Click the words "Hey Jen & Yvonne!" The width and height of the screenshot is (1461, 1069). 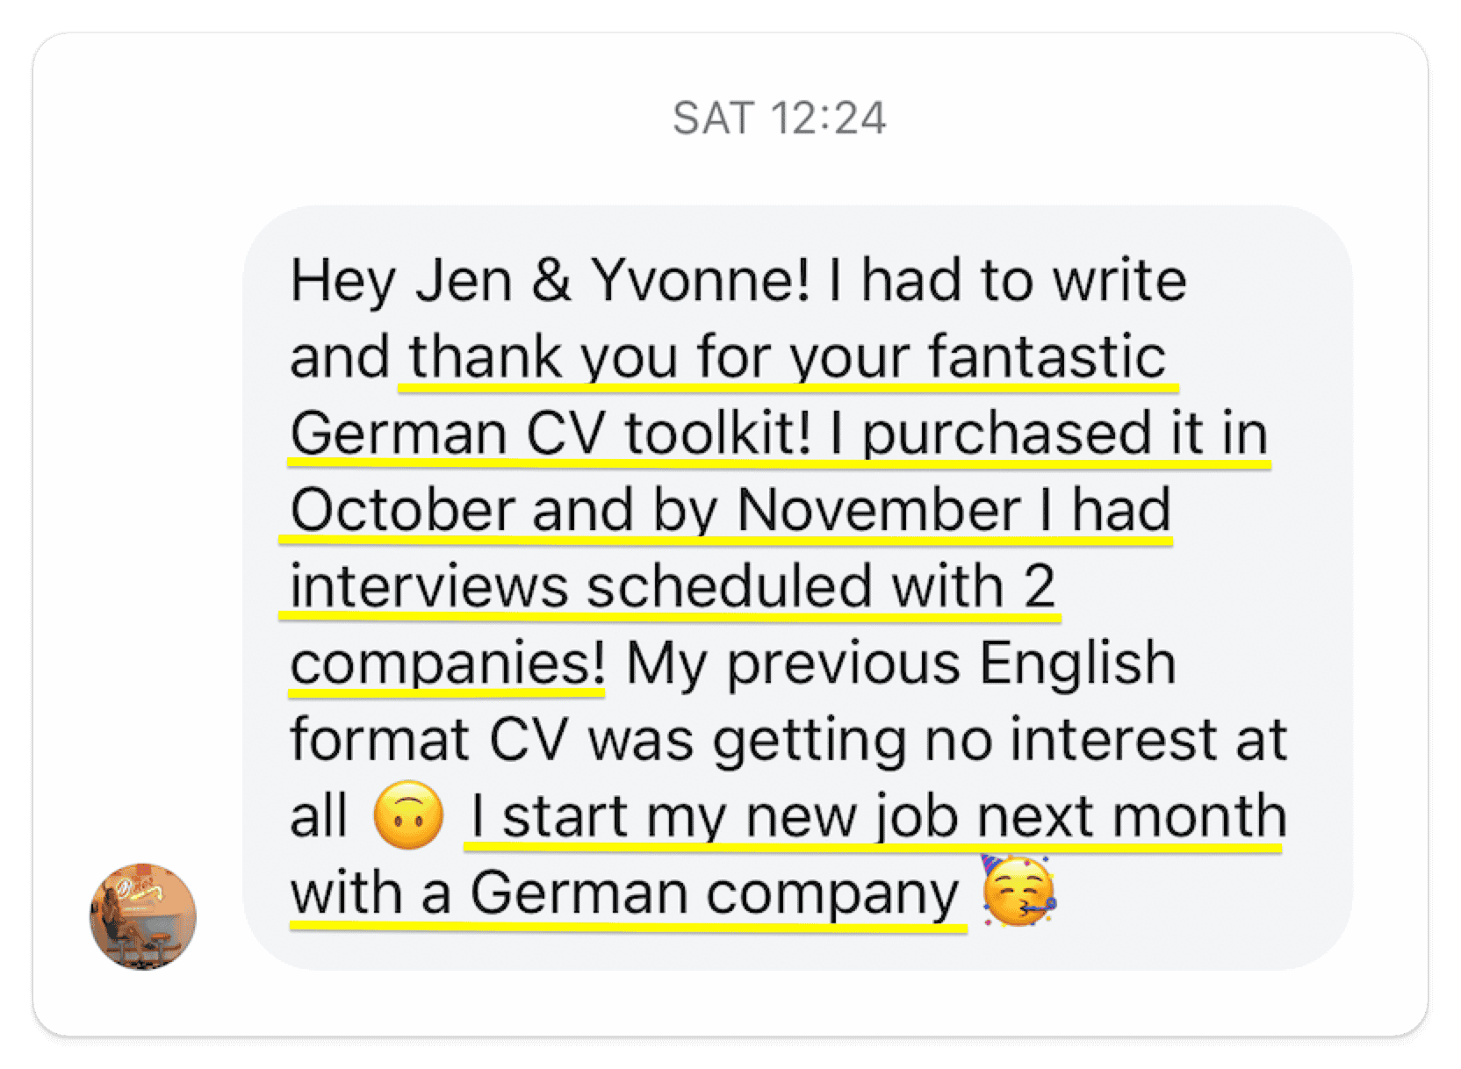click(550, 281)
